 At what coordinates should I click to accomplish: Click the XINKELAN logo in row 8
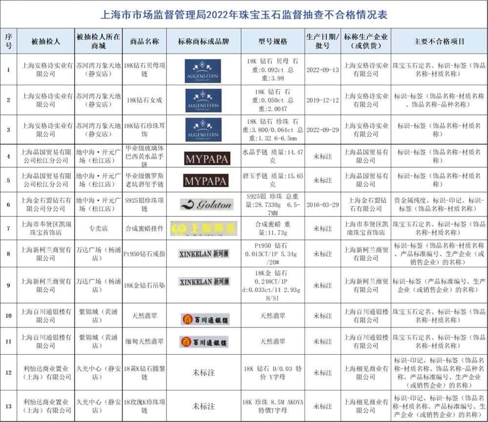tap(204, 253)
